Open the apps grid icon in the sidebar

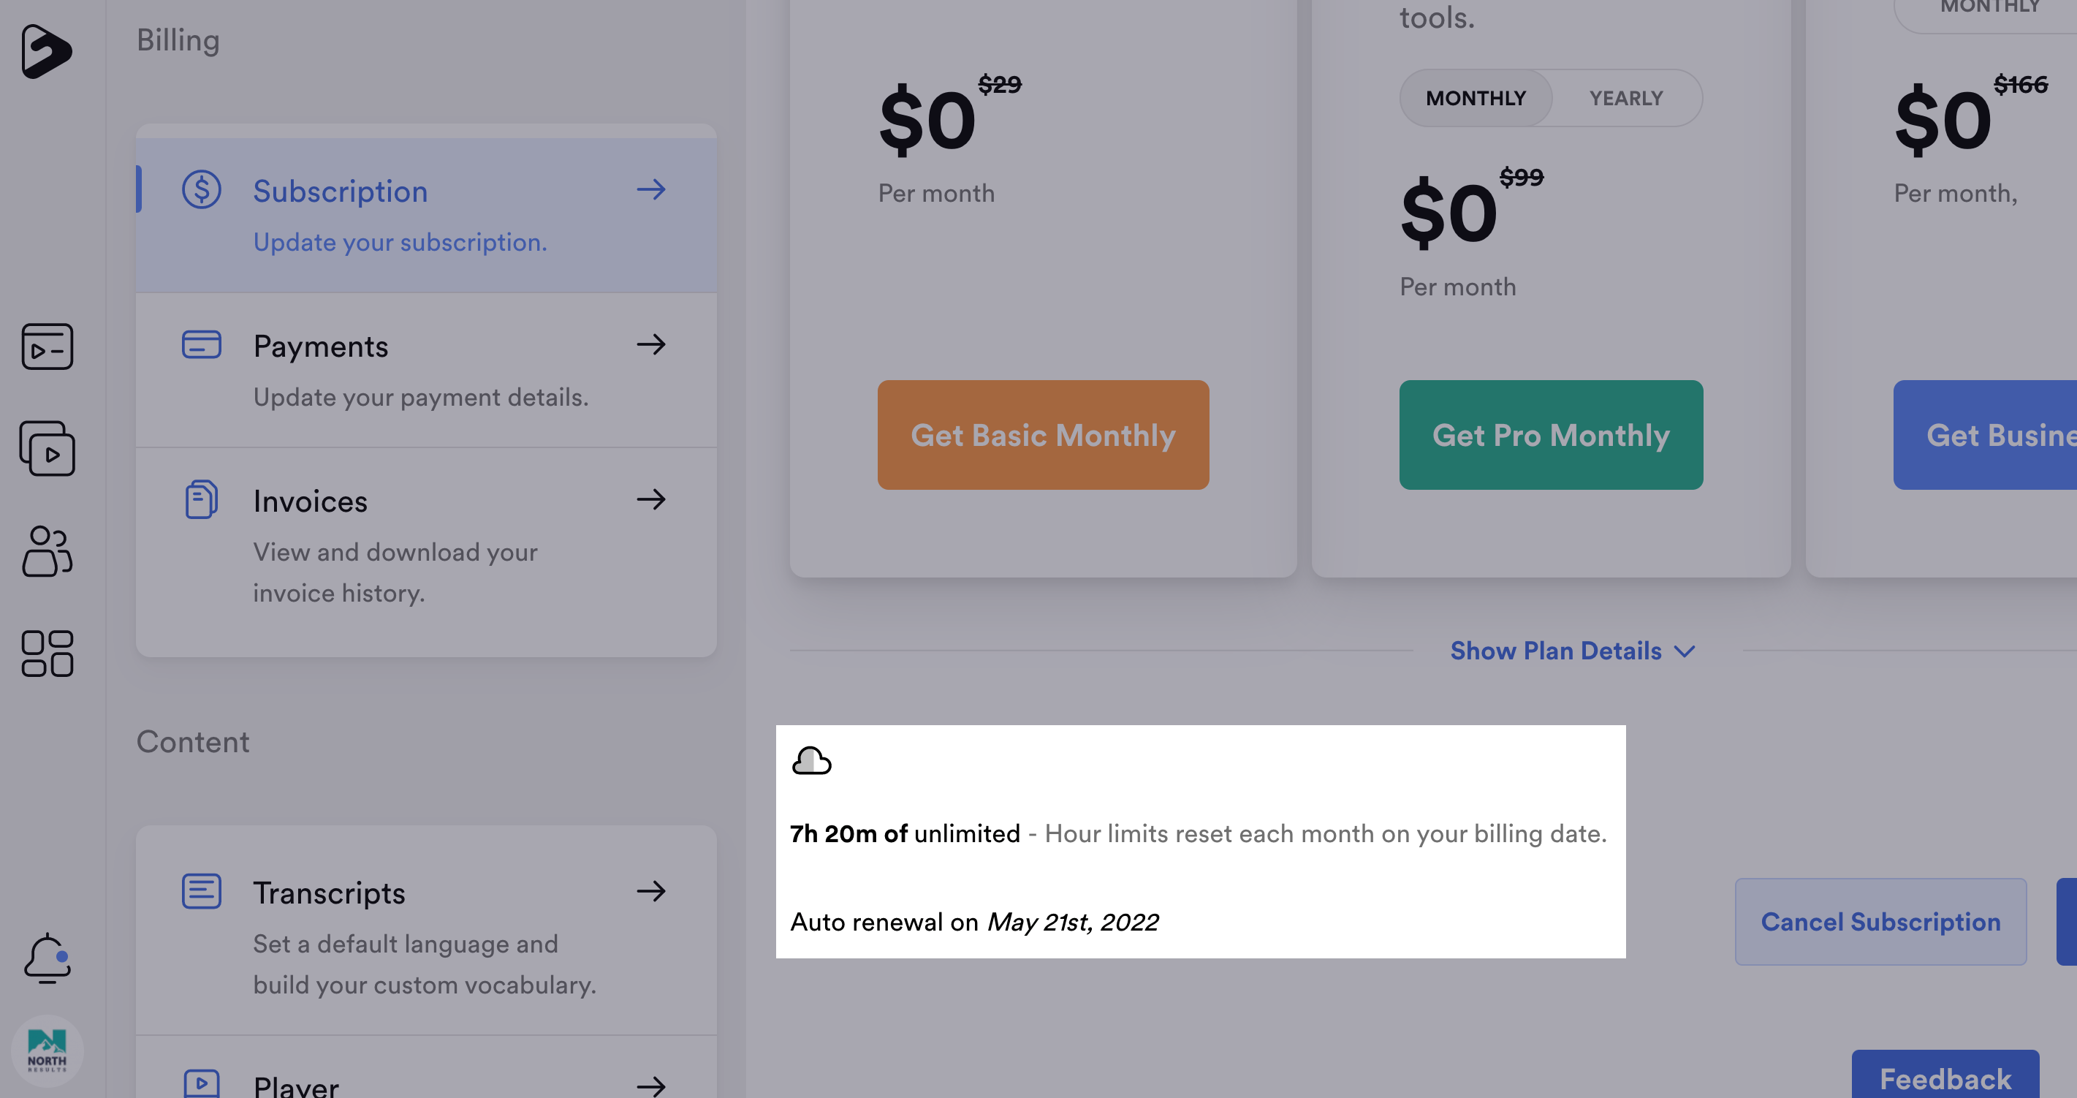click(47, 653)
